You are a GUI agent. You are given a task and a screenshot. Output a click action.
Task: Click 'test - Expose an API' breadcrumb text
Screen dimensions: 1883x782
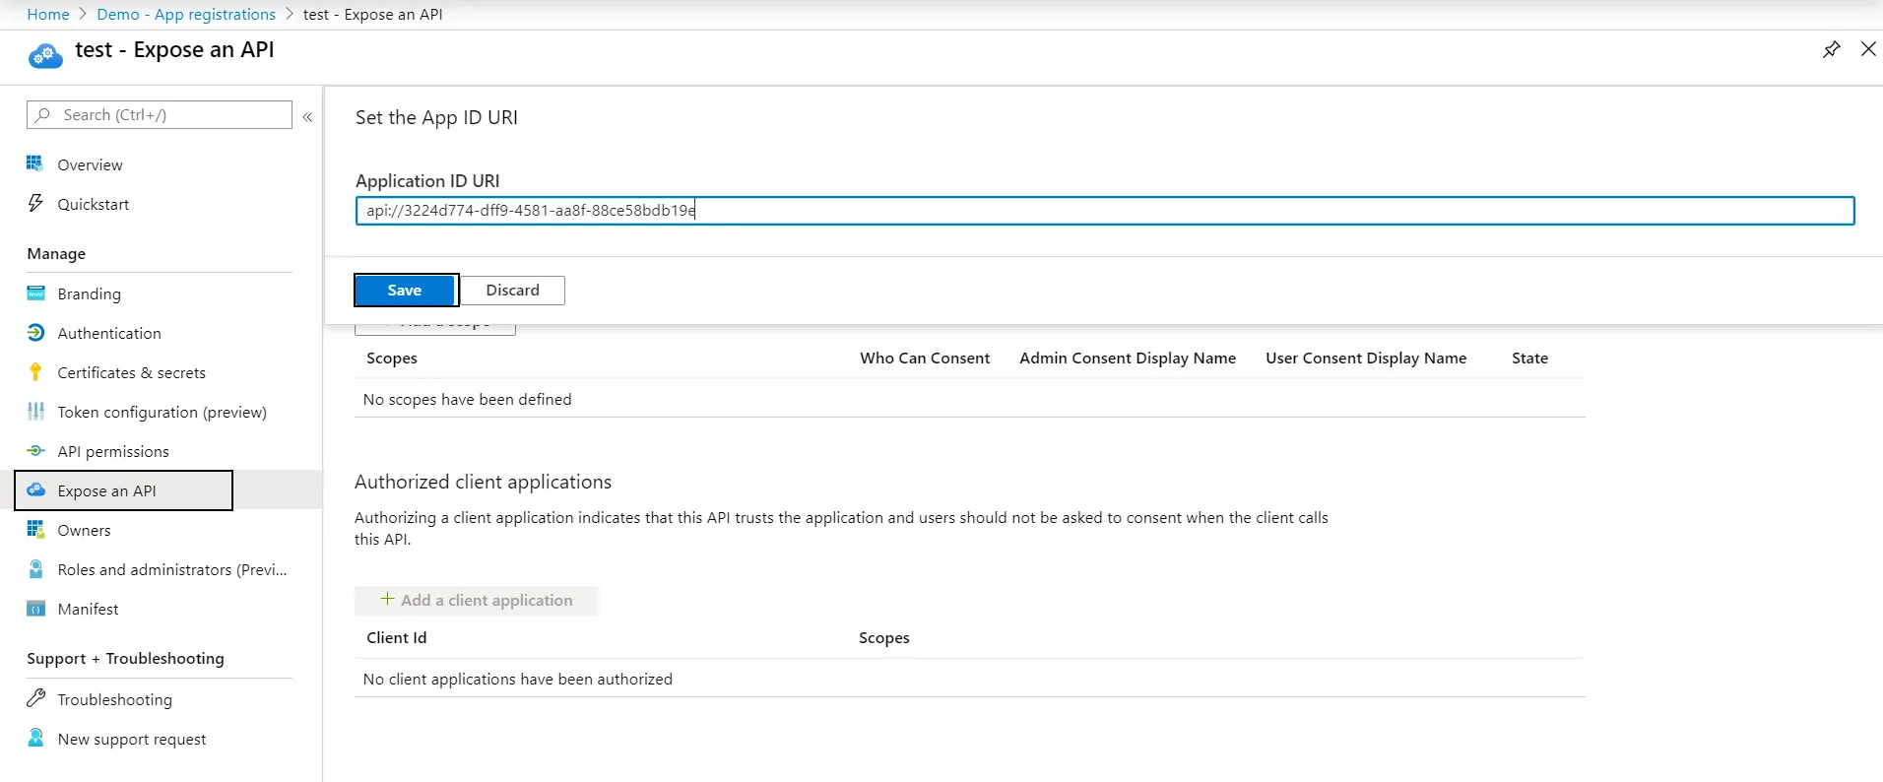click(x=373, y=14)
